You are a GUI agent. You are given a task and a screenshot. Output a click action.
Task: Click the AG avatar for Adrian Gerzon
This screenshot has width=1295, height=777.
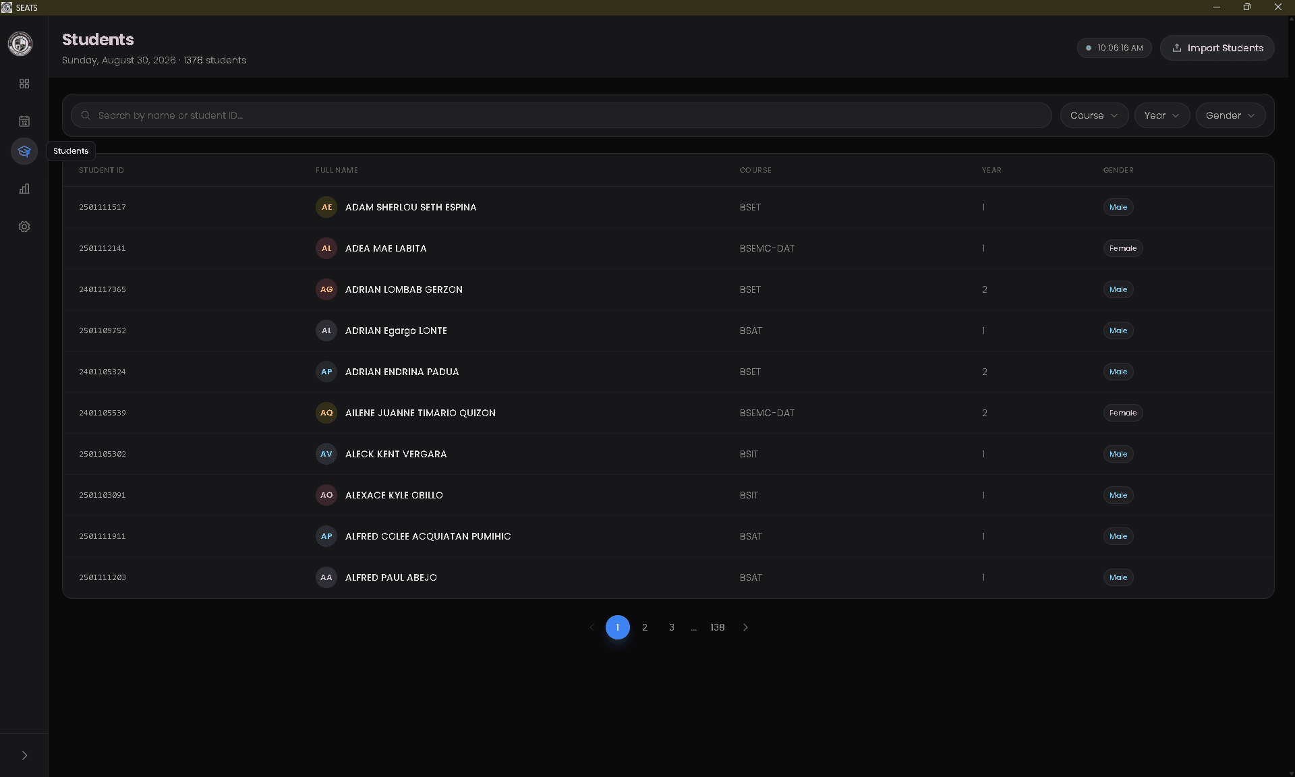coord(326,289)
